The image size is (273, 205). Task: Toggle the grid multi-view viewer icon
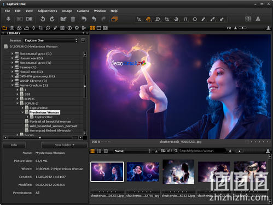pyautogui.click(x=92, y=28)
